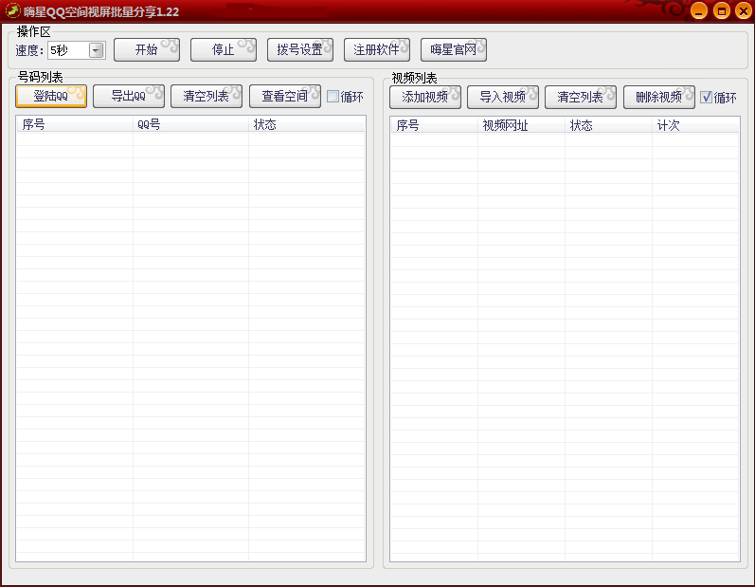Enable 循环 loop checkbox in 号码列表
This screenshot has height=587, width=755.
click(x=333, y=97)
